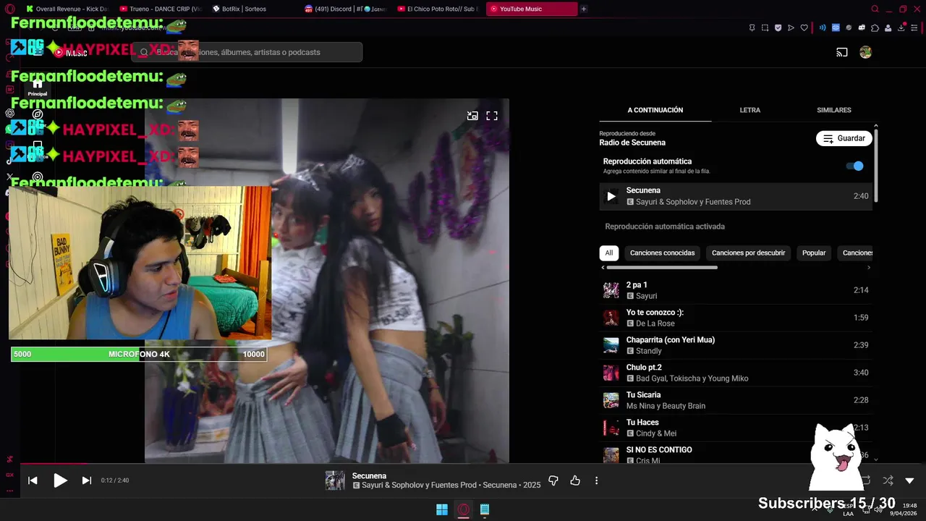Open a new browser tab
This screenshot has width=926, height=521.
click(584, 9)
